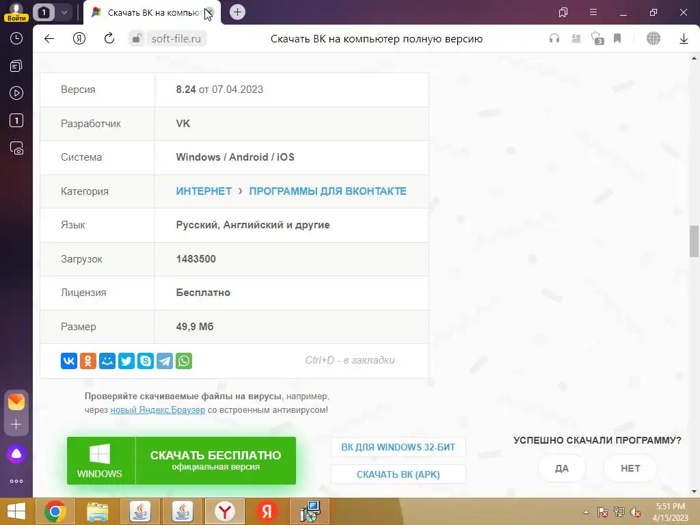Open File Explorer from taskbar
700x525 pixels.
click(97, 511)
